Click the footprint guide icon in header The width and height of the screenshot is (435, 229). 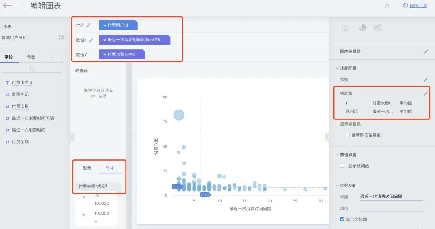click(x=387, y=6)
